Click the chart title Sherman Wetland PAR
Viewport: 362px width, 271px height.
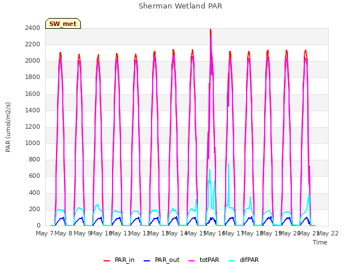180,6
